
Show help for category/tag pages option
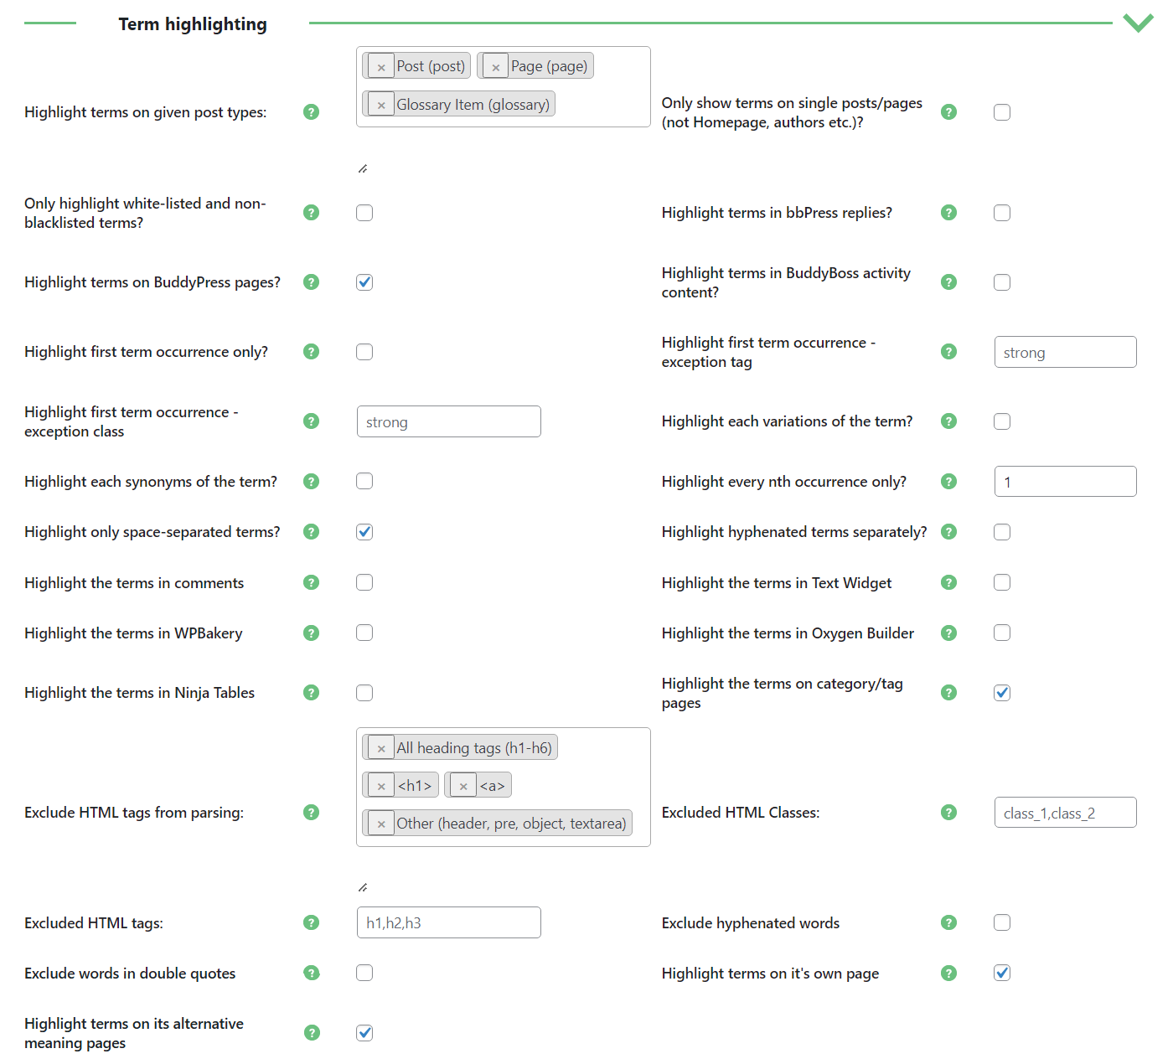(948, 692)
